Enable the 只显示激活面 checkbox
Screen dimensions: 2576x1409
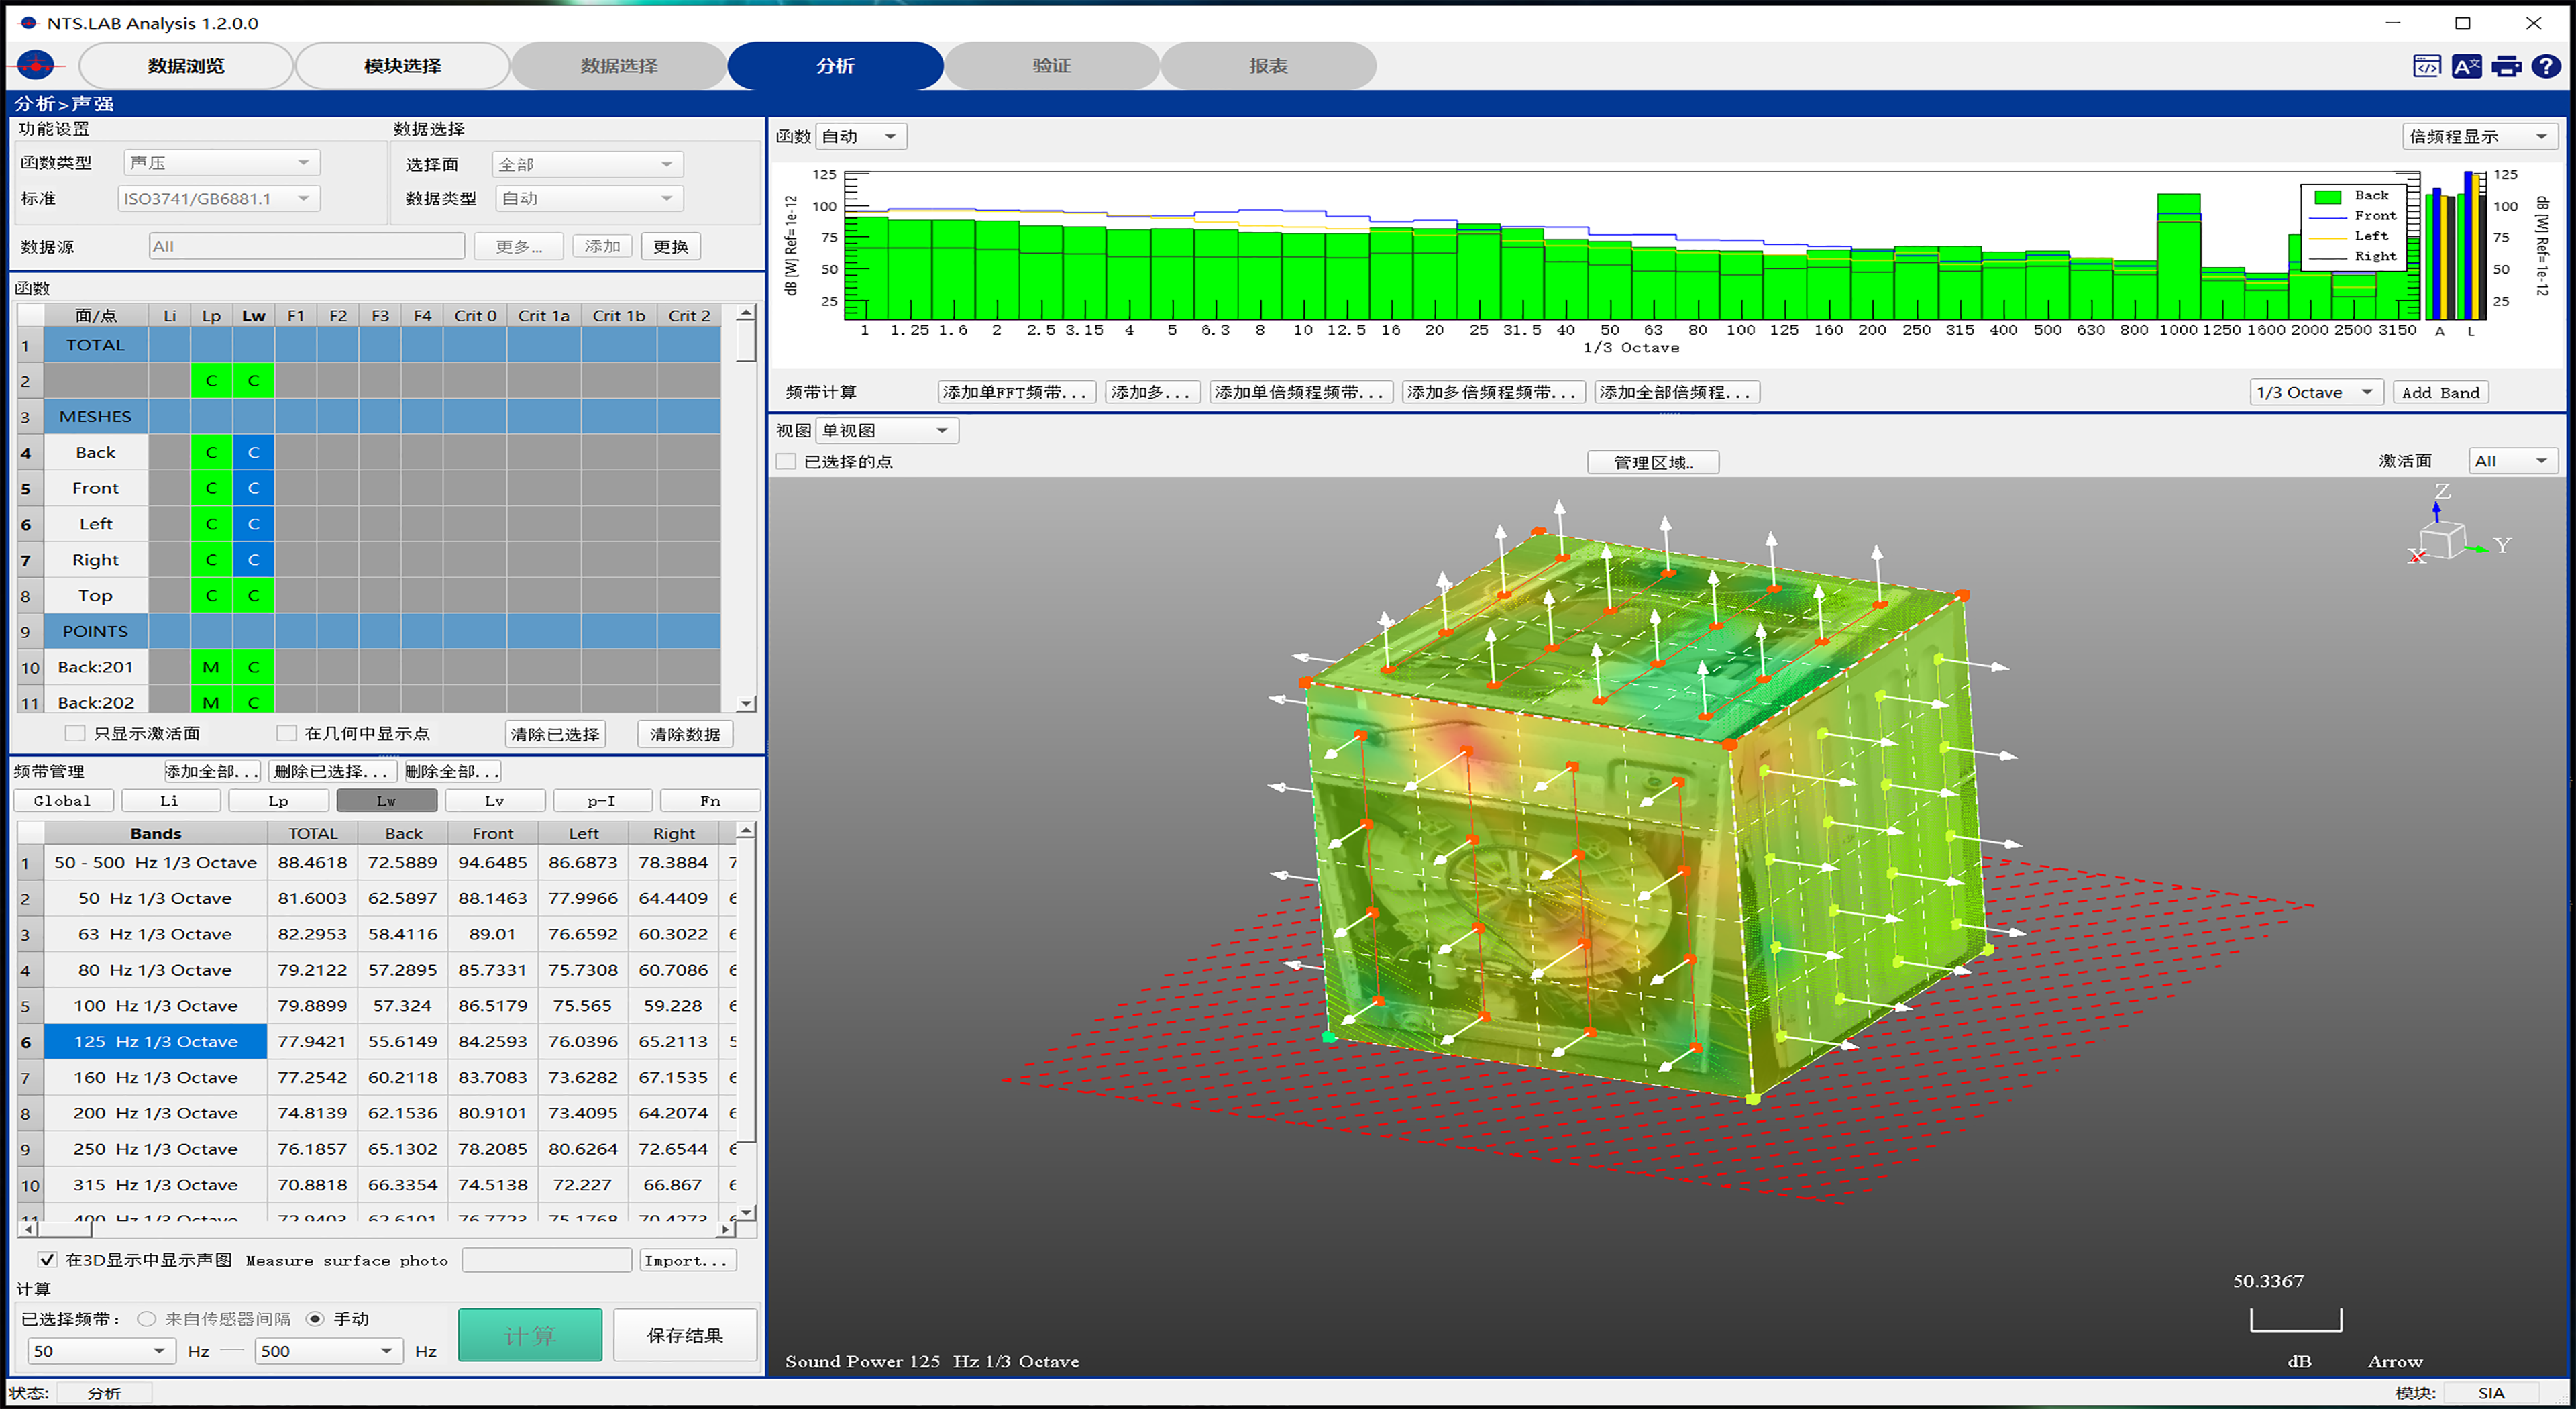point(75,733)
